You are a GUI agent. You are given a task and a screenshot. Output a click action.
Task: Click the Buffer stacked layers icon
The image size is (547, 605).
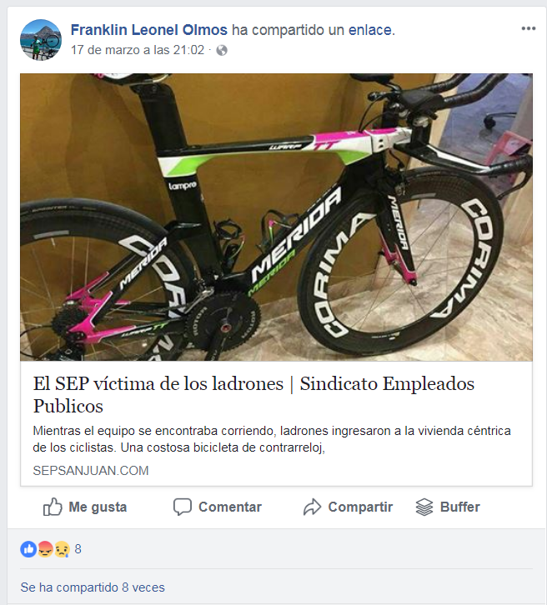pos(424,507)
